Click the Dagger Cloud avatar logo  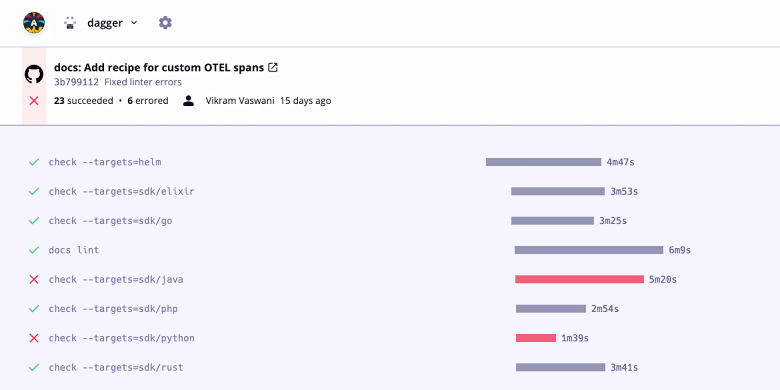coord(34,23)
